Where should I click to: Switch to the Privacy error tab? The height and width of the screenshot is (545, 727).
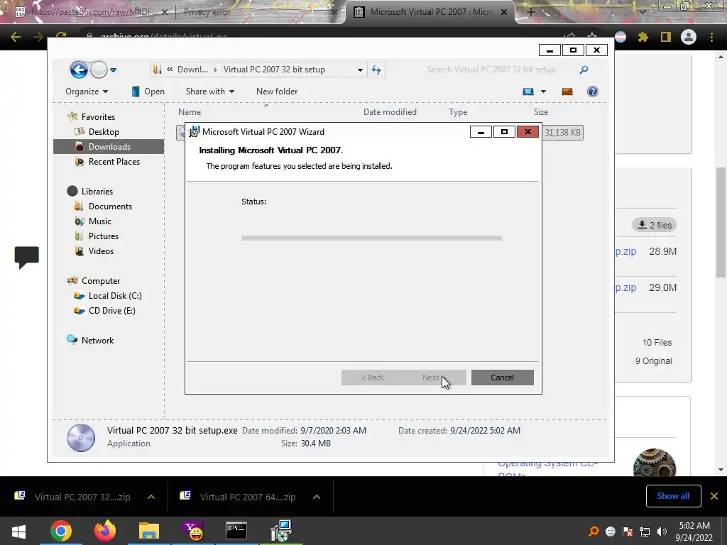pos(207,12)
